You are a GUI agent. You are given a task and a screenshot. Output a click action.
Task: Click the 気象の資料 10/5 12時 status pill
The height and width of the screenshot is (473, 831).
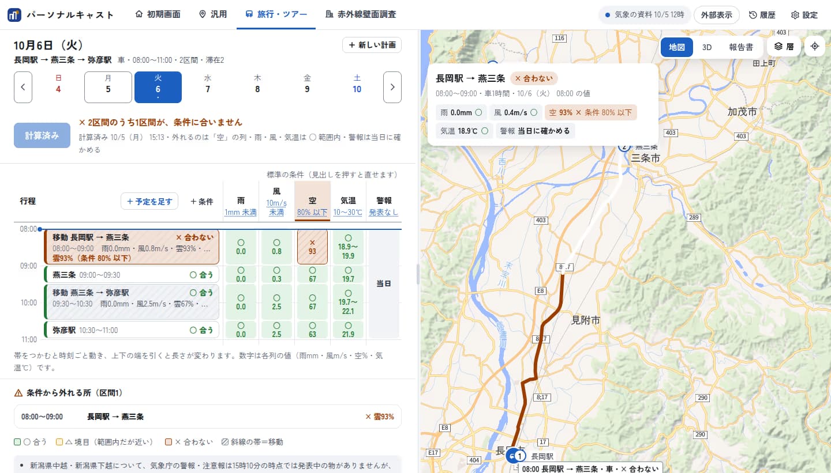click(644, 15)
